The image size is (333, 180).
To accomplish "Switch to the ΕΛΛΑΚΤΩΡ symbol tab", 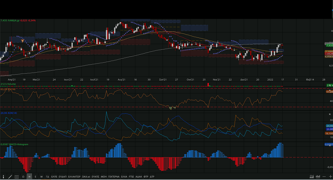I will tap(74, 177).
